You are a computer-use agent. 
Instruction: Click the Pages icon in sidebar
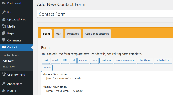pyautogui.click(x=4, y=33)
